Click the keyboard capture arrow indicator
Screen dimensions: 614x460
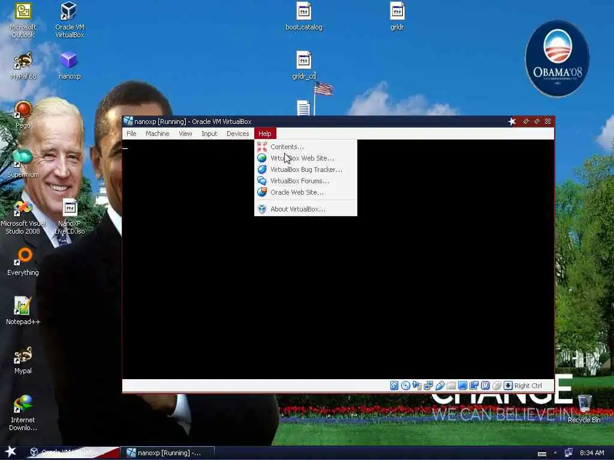point(508,386)
